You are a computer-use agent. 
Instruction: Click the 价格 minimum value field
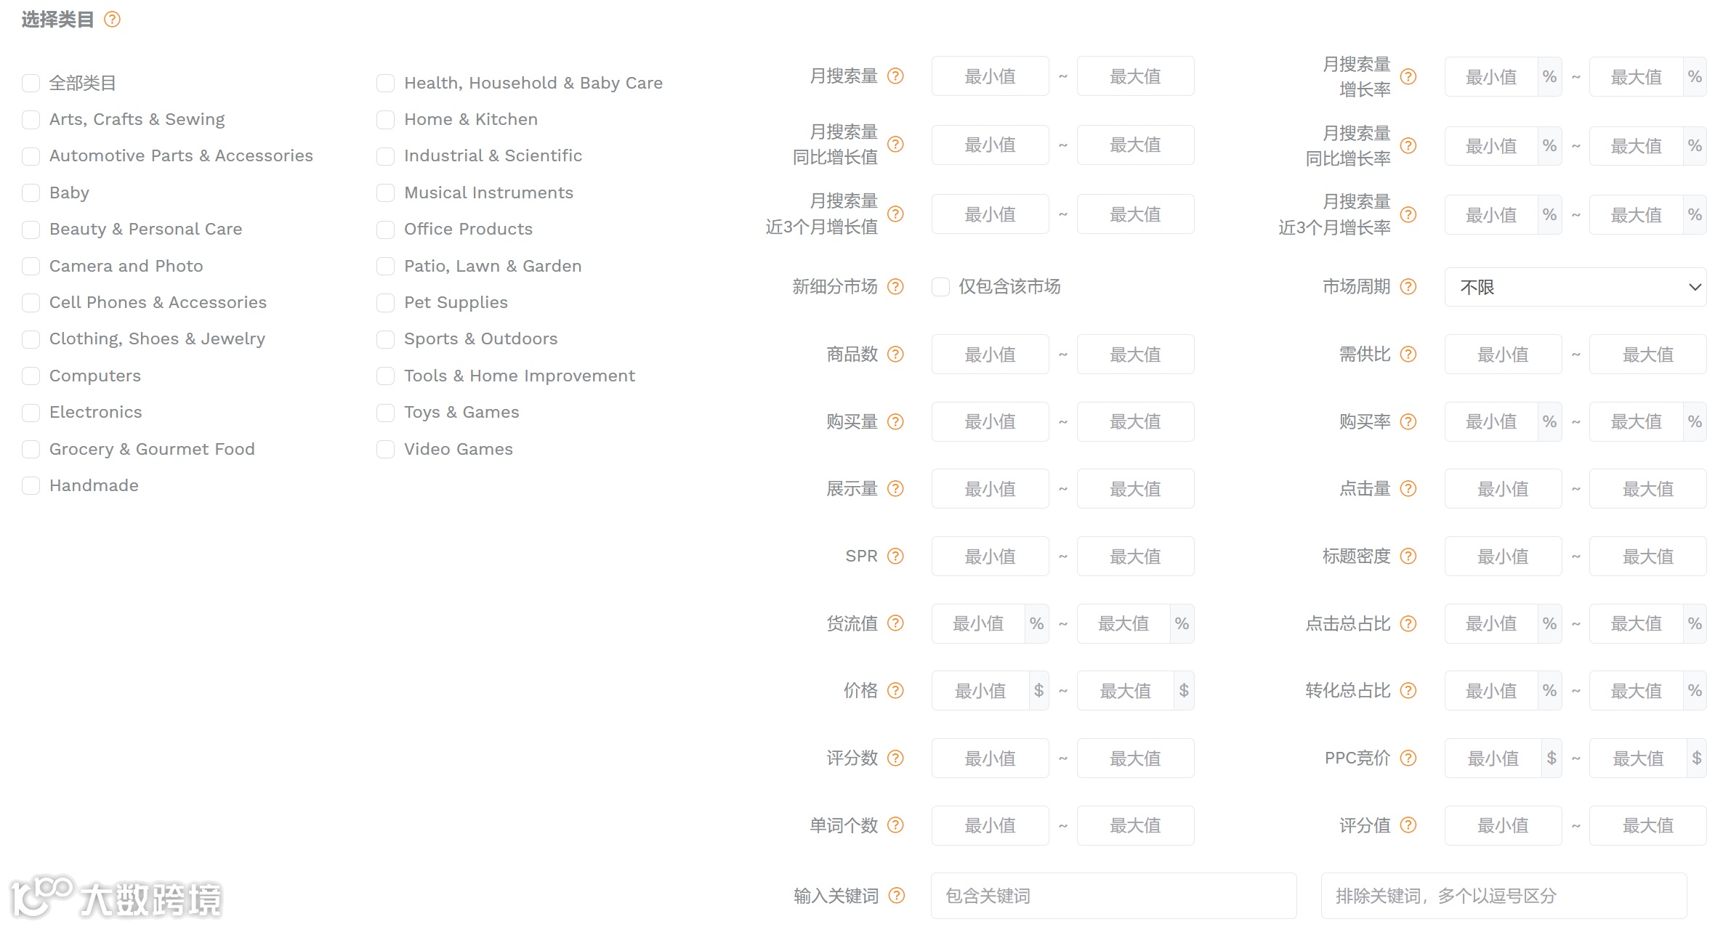[980, 691]
